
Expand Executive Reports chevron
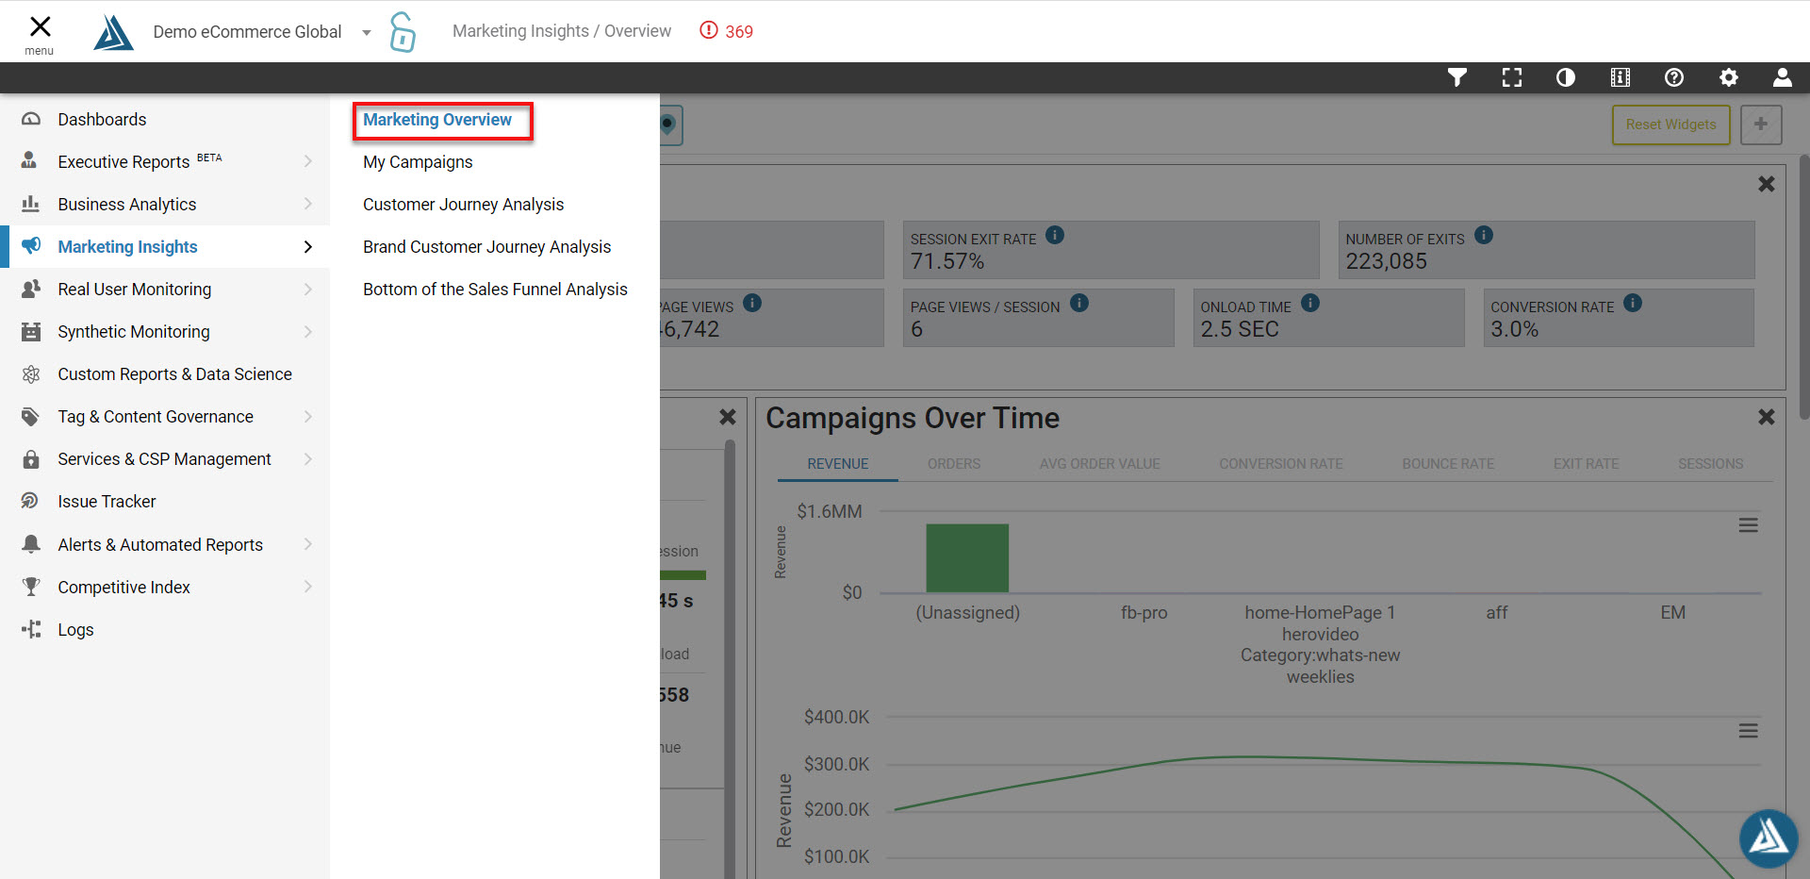pos(308,161)
